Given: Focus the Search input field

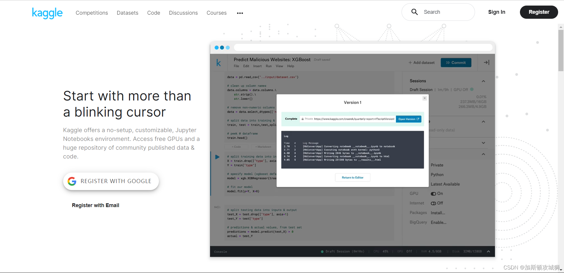Looking at the screenshot, I should (438, 12).
